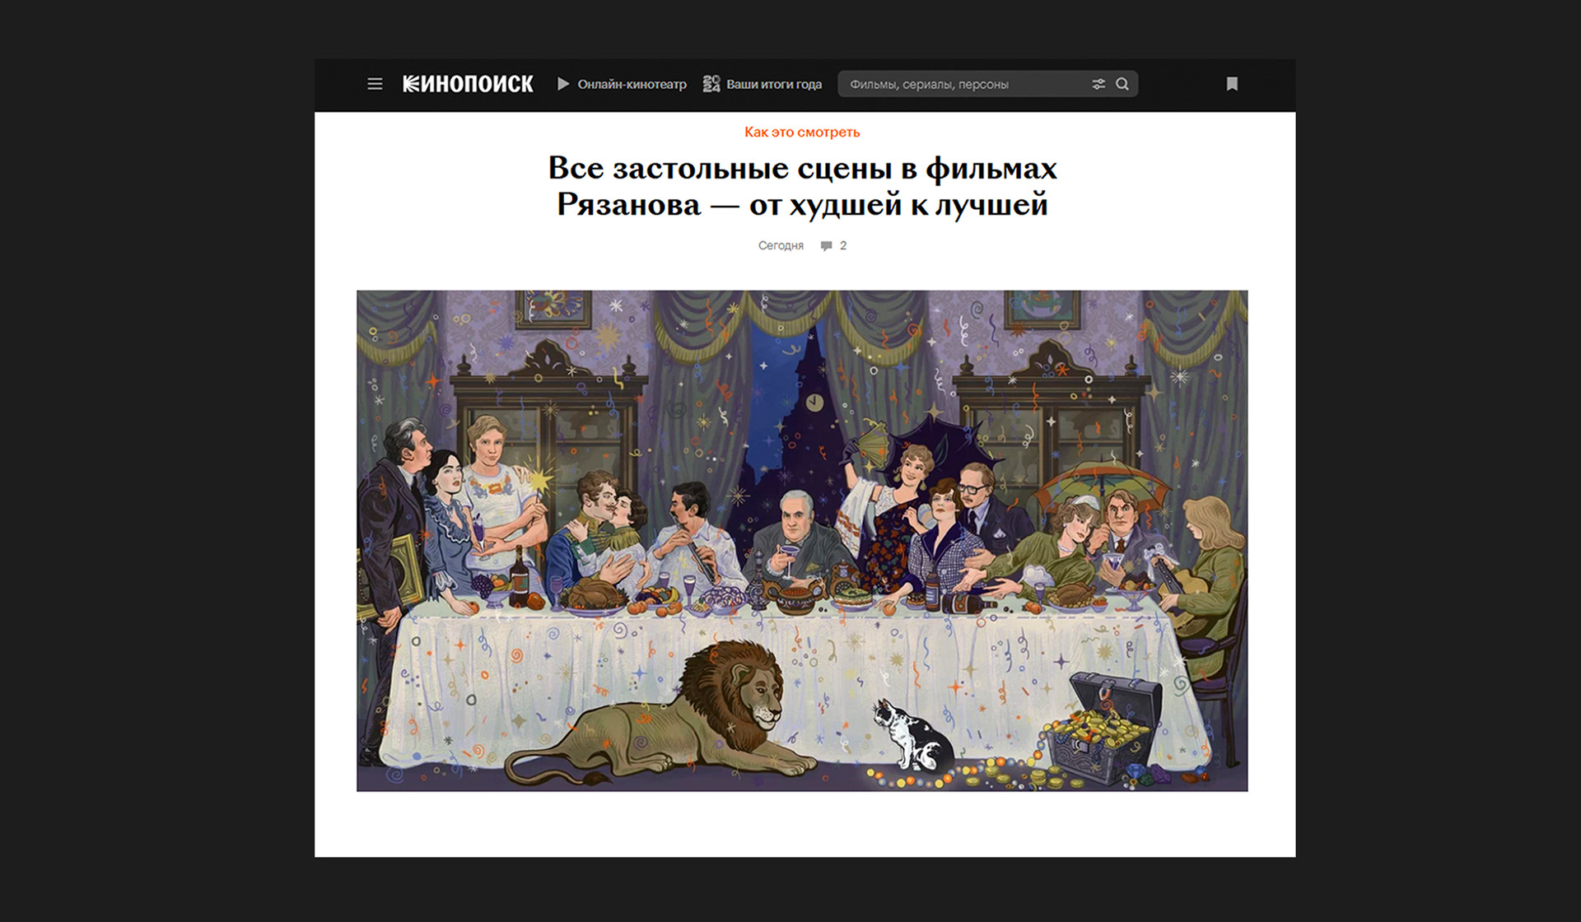This screenshot has width=1581, height=922.
Task: Open Онлайн-кинотеатр section
Action: [x=632, y=84]
